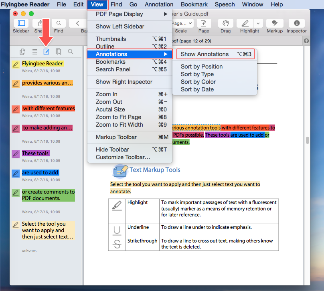Click the blue highlight icon beside 'are used to add'
Screen dimensions: 324x291
[x=16, y=173]
